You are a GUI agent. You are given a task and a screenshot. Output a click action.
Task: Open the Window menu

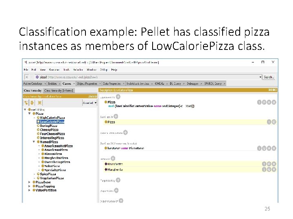(92, 70)
